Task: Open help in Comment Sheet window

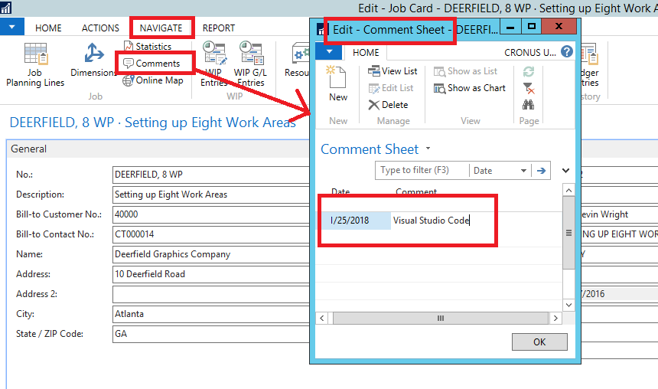Action: (x=566, y=51)
